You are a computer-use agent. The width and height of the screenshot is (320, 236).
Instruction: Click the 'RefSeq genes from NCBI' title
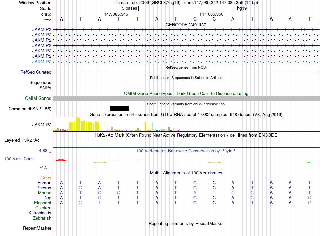pos(186,67)
